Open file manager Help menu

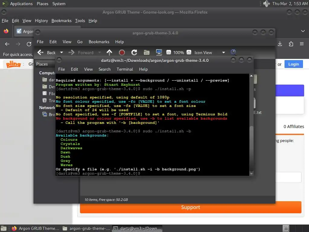119,42
